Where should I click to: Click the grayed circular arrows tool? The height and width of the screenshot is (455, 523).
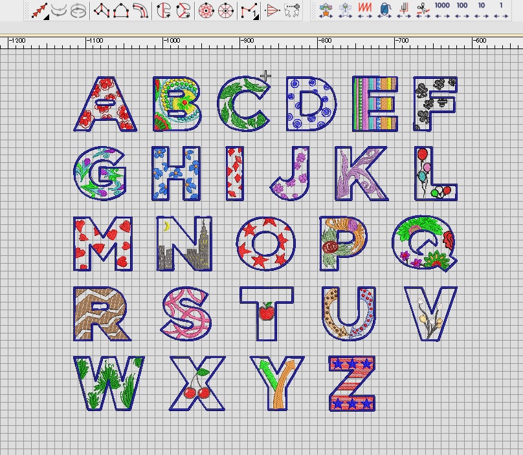[x=79, y=10]
